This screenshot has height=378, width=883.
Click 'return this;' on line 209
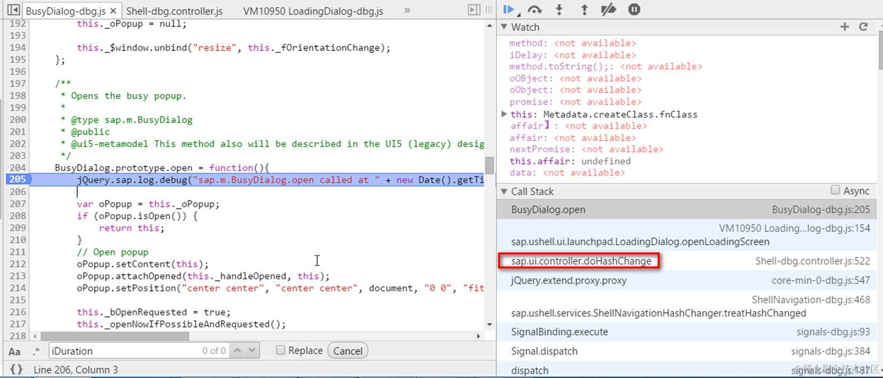tap(132, 228)
